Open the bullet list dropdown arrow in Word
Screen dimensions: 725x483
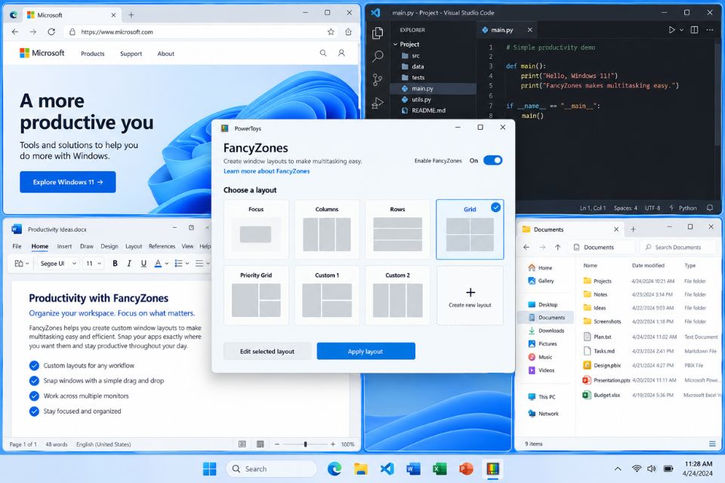click(187, 263)
